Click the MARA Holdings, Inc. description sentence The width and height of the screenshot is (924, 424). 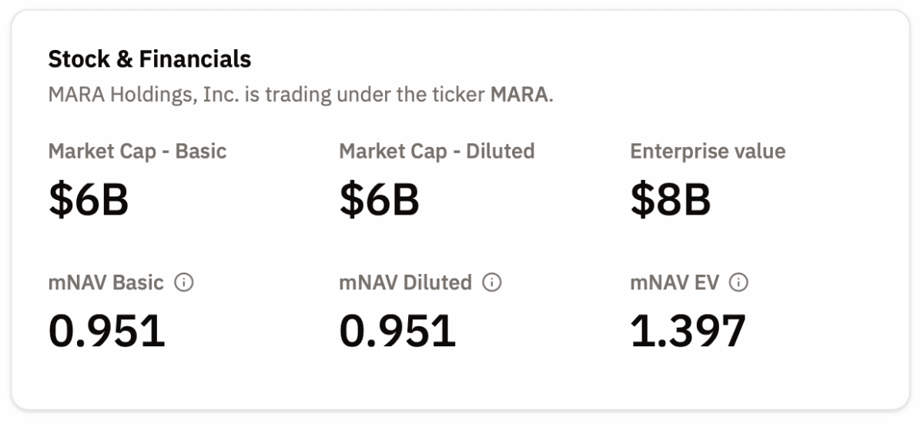pos(301,95)
